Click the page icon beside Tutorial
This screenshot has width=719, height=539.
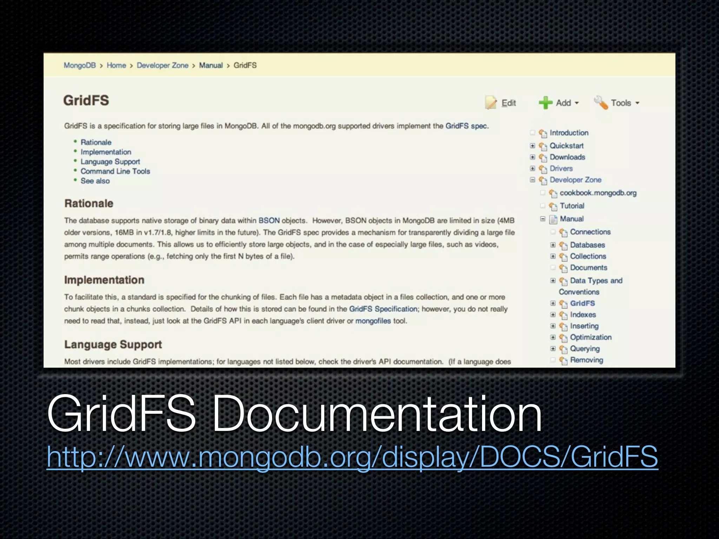pyautogui.click(x=553, y=206)
